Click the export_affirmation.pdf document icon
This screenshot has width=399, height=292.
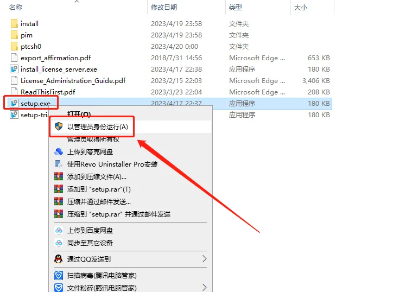(14, 58)
